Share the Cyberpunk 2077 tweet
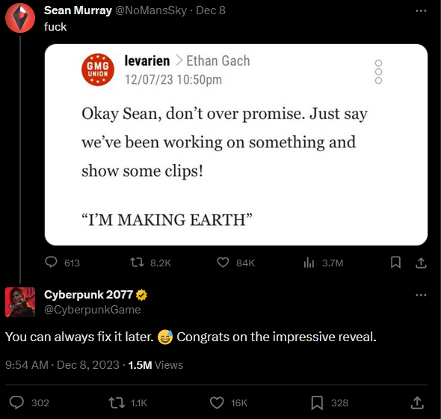 click(x=417, y=403)
